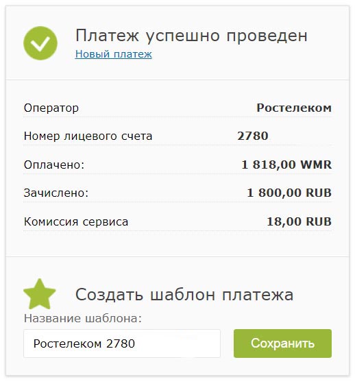This screenshot has height=386, width=355.
Task: Select the 1 800,00 RUB credited amount
Action: [289, 193]
